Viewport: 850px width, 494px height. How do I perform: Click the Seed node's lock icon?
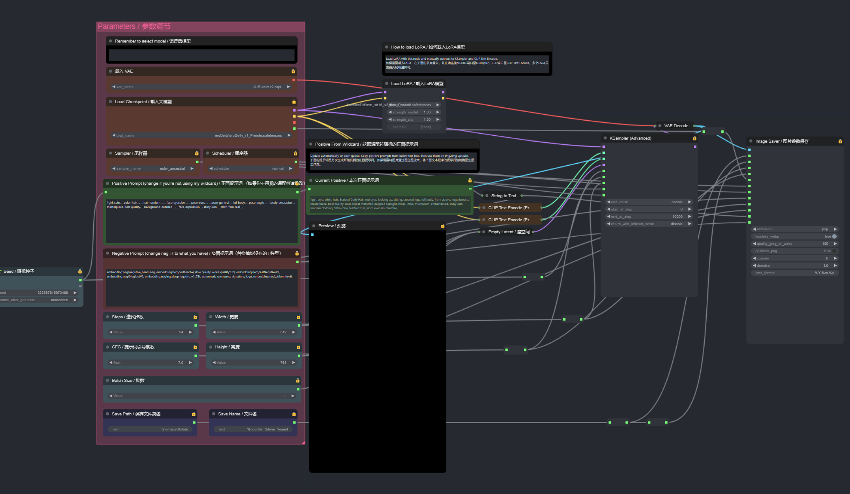[80, 271]
